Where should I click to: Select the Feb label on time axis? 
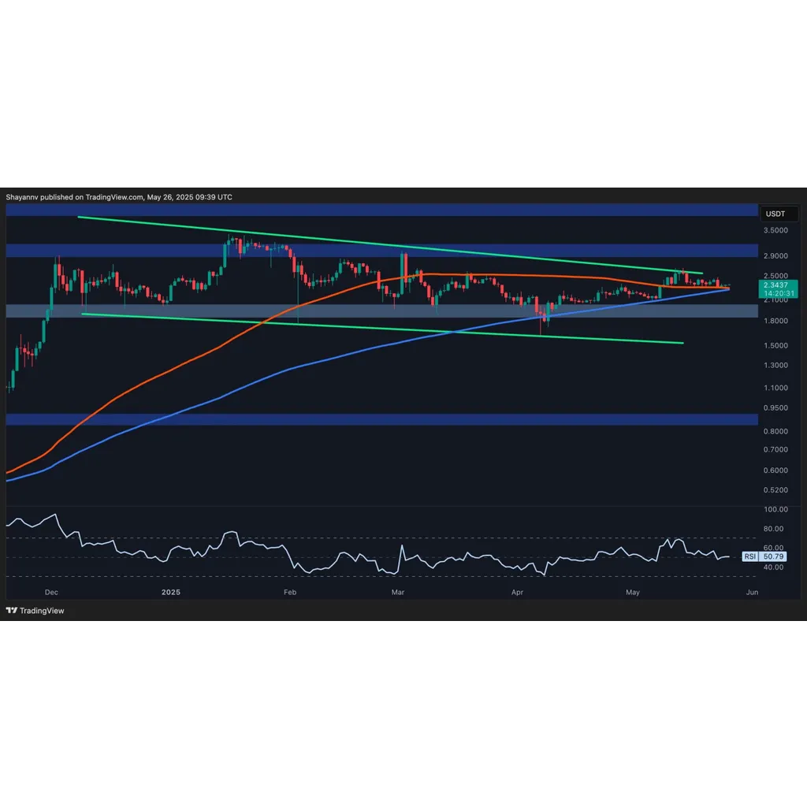point(290,593)
